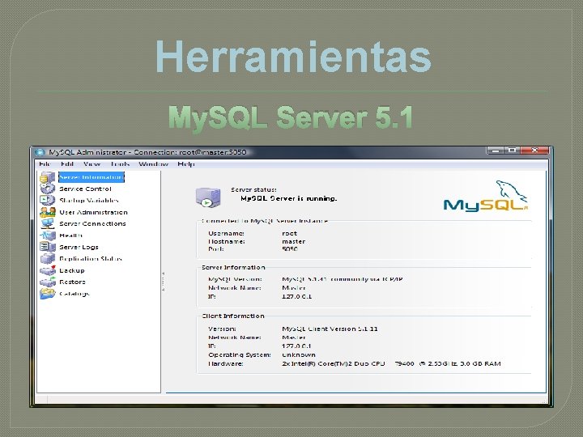Click the Startup Variables icon
Image resolution: width=583 pixels, height=437 pixels.
point(48,201)
